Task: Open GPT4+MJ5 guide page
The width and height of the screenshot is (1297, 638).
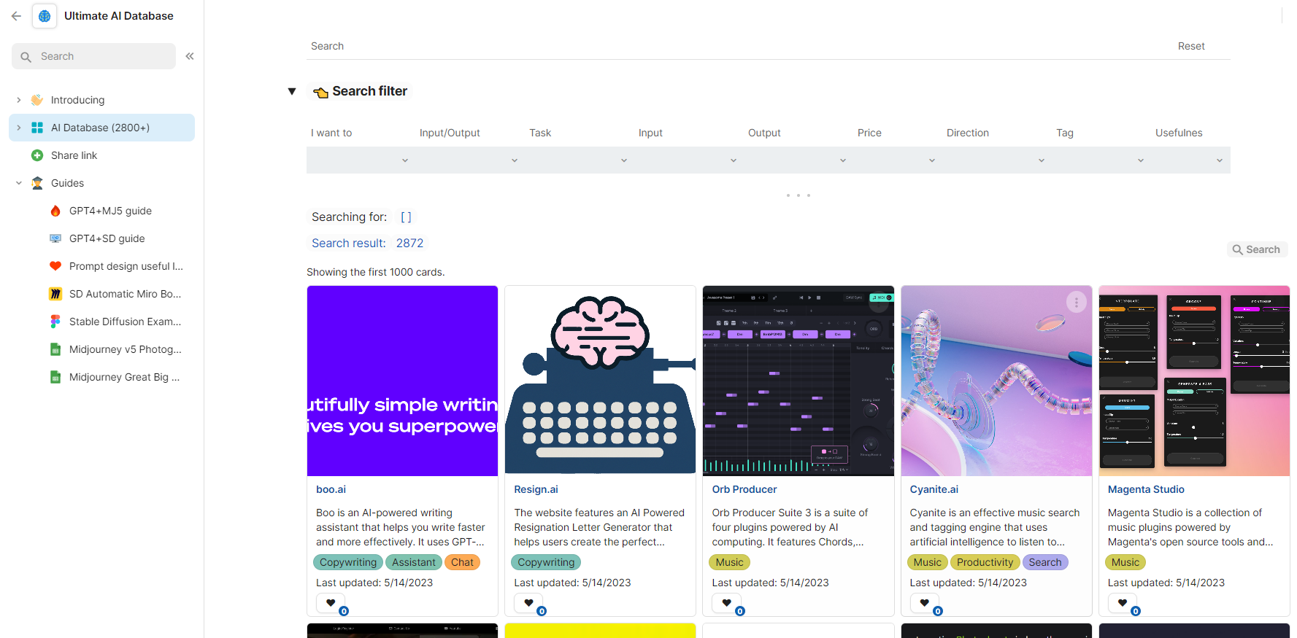Action: [110, 211]
